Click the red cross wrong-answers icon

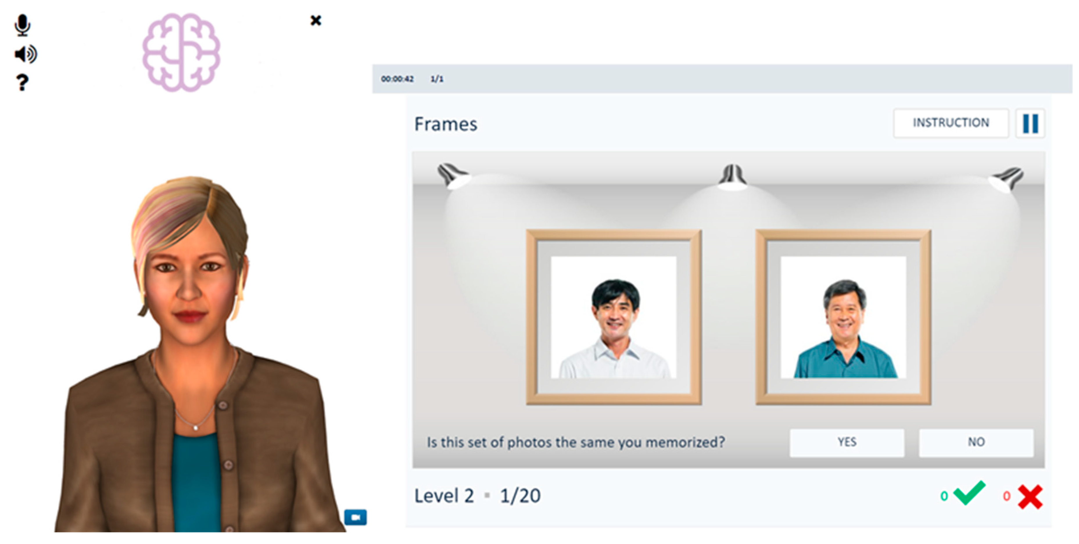click(1030, 497)
